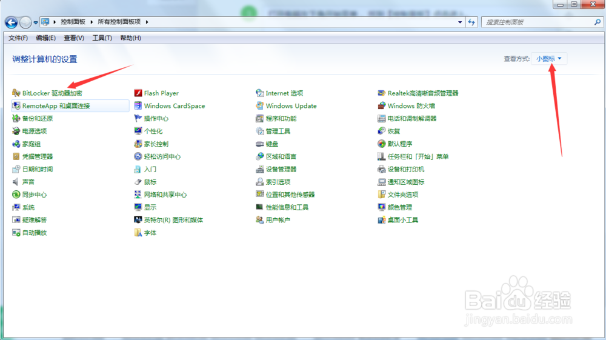This screenshot has height=340, width=606.
Task: Open the 程序和功能 icon
Action: coord(260,118)
